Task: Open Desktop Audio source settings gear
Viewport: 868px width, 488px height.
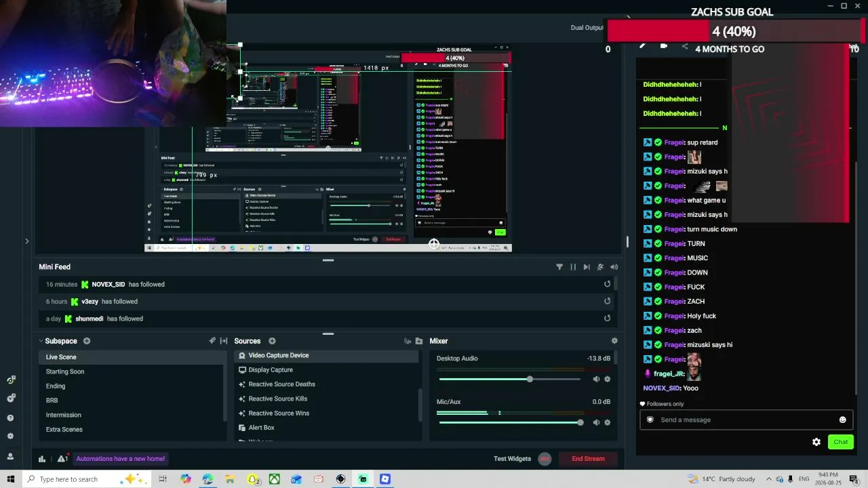Action: tap(607, 380)
